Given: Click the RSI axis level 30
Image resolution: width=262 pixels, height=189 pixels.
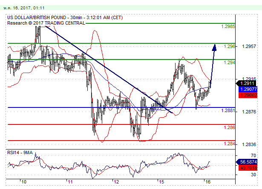Looking at the screenshot, I should [x=253, y=175].
